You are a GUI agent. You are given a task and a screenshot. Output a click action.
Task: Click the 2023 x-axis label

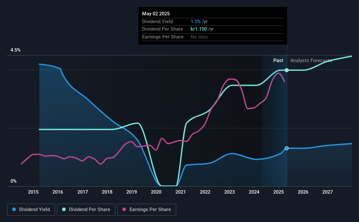tap(230, 192)
